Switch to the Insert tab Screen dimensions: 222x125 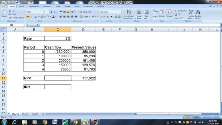click(22, 6)
